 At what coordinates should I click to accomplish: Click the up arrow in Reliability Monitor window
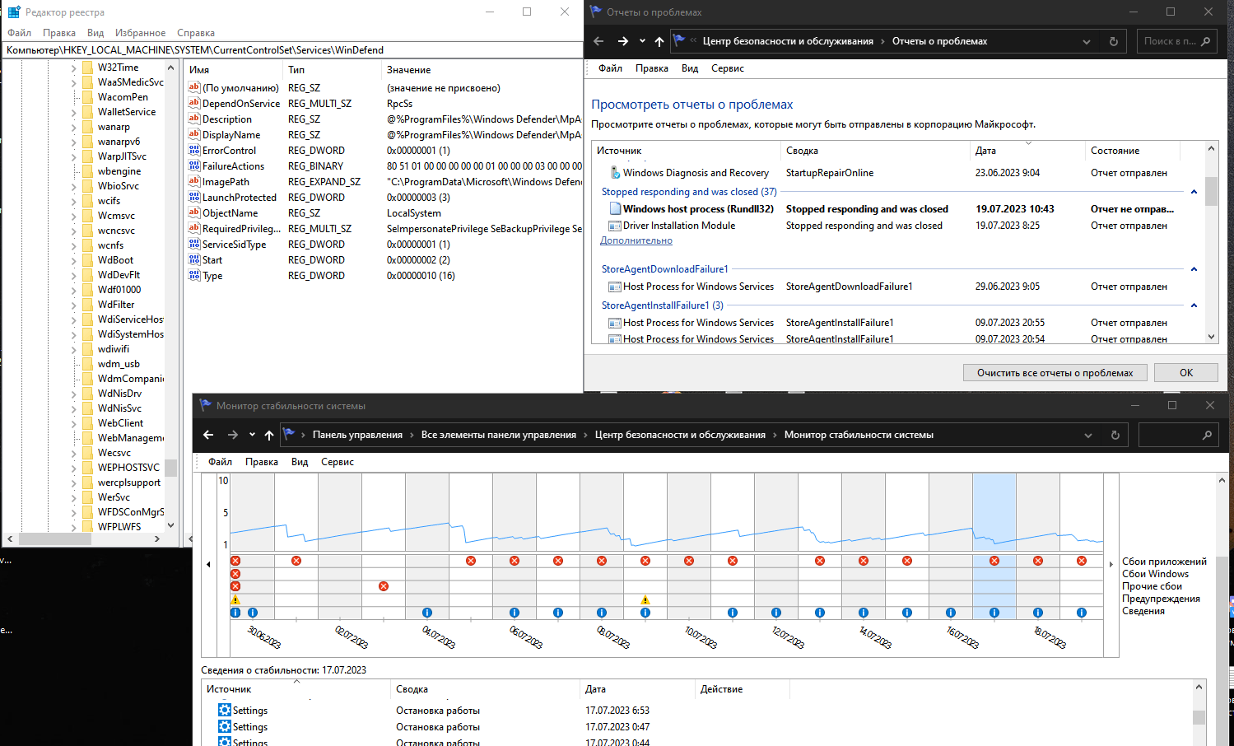point(269,435)
